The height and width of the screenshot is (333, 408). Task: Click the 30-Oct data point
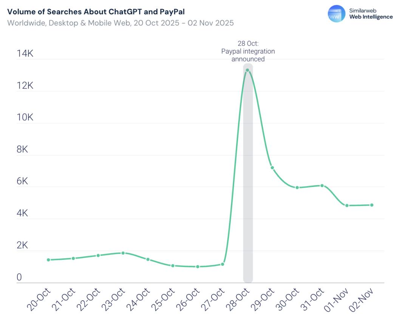[x=297, y=187]
